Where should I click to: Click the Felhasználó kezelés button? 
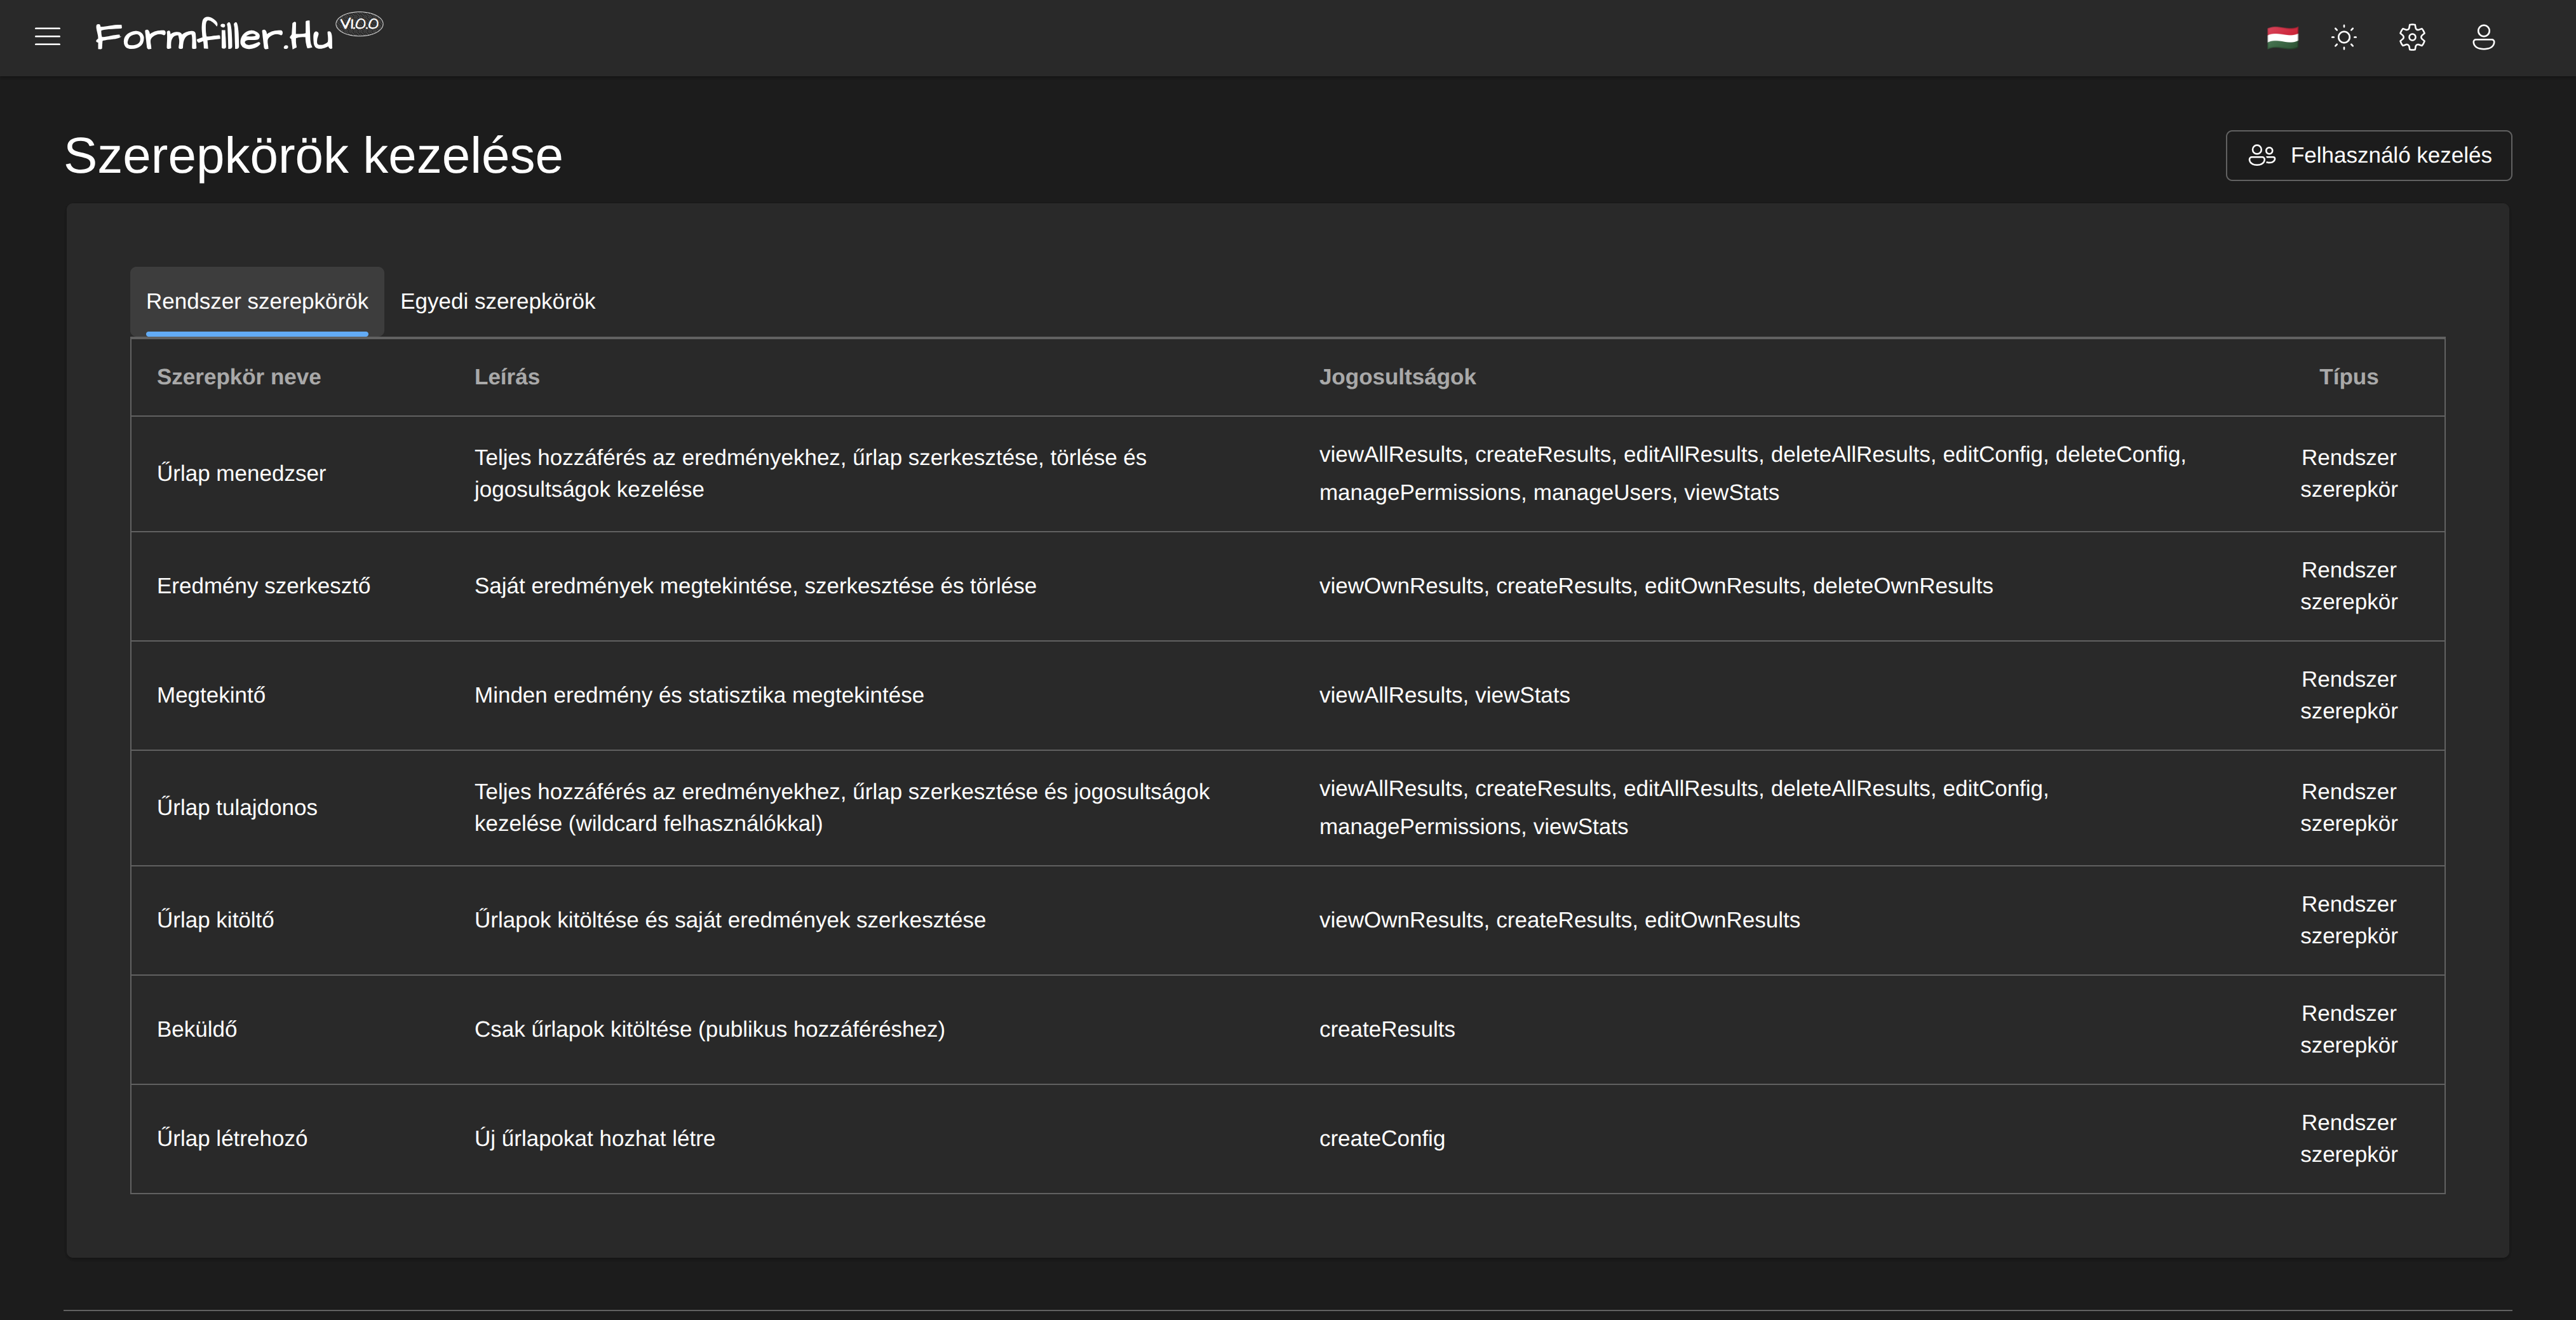(x=2368, y=155)
